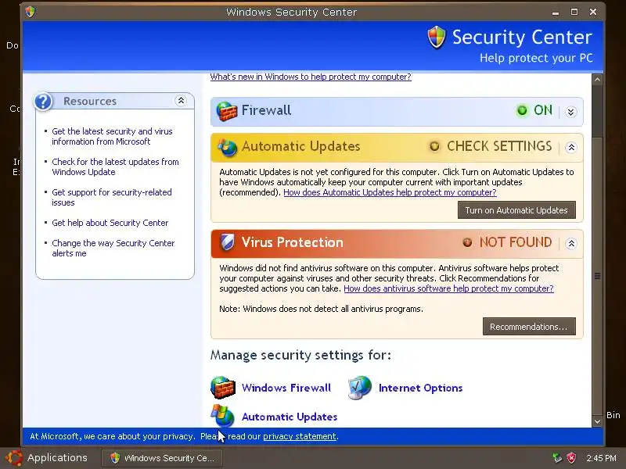Open How does Automatic Updates help link

[390, 192]
